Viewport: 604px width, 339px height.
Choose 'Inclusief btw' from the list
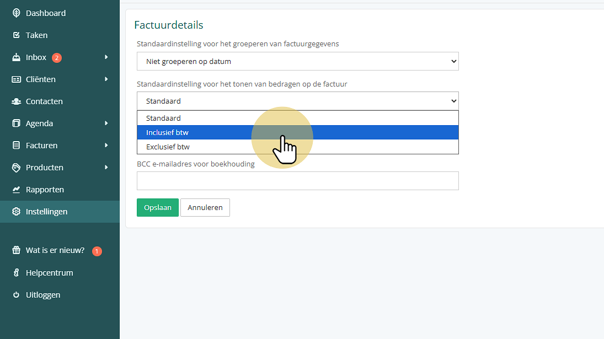(x=298, y=132)
